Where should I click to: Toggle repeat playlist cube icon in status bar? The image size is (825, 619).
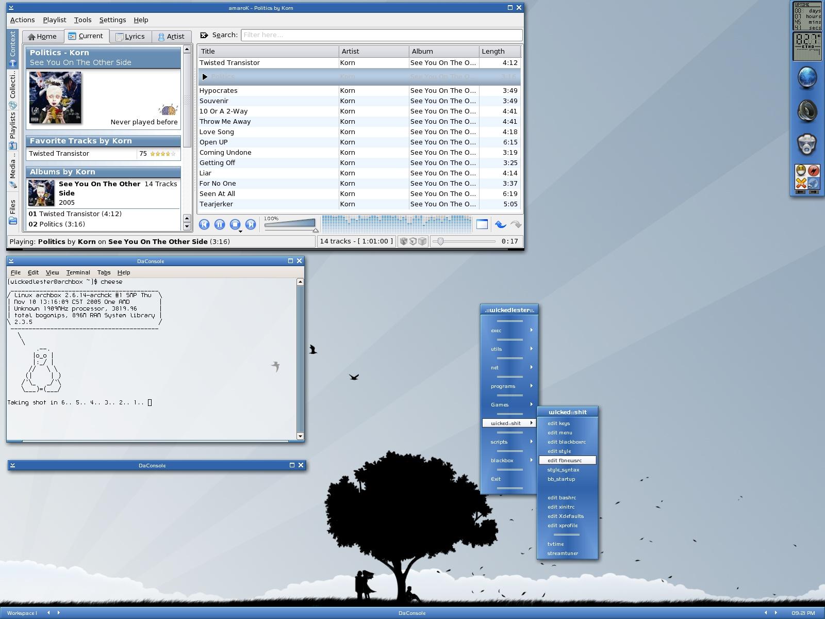pyautogui.click(x=422, y=241)
